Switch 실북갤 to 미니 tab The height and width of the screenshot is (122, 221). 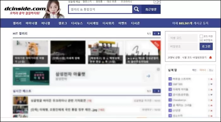pyautogui.click(x=211, y=70)
